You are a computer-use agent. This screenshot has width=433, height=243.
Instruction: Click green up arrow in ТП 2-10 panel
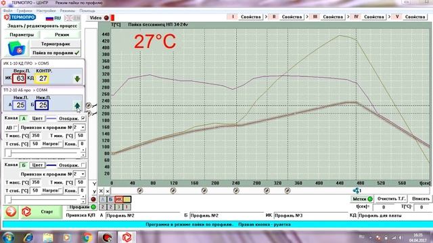click(x=77, y=105)
